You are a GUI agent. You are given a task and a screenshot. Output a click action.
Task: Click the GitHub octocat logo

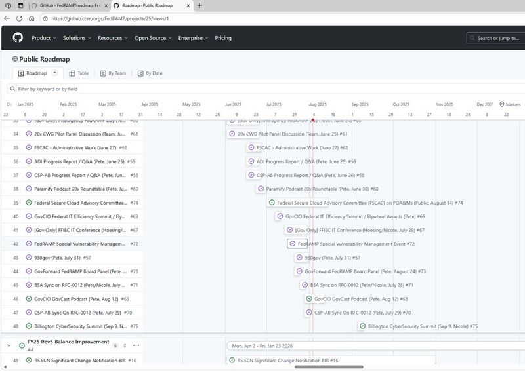click(18, 37)
